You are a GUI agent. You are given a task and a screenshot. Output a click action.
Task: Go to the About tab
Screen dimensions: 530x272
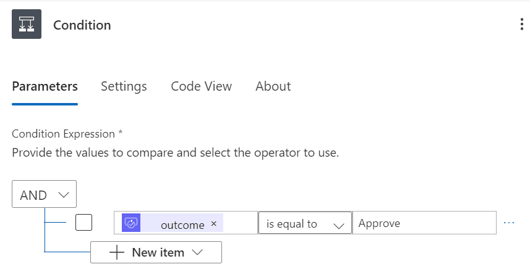[273, 86]
